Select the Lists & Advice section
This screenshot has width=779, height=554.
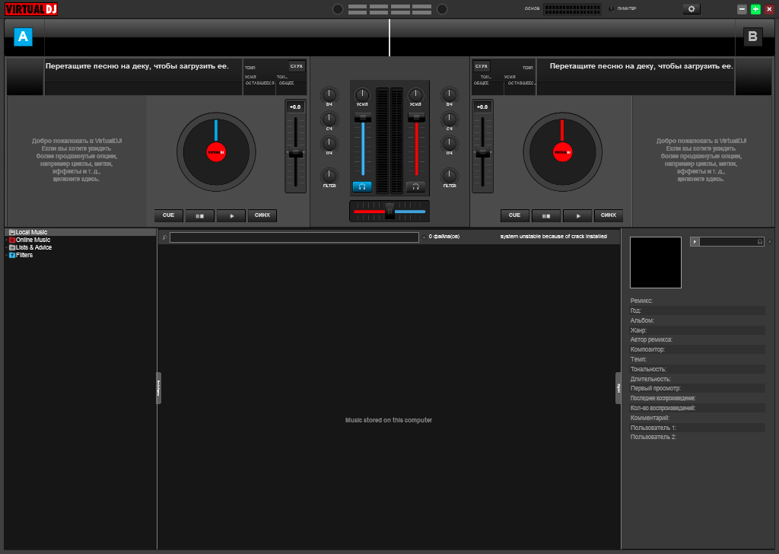tap(33, 247)
